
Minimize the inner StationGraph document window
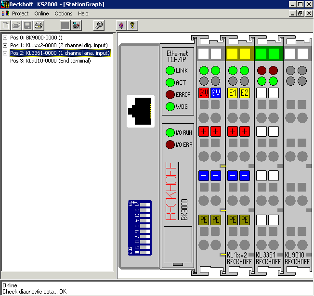293,13
